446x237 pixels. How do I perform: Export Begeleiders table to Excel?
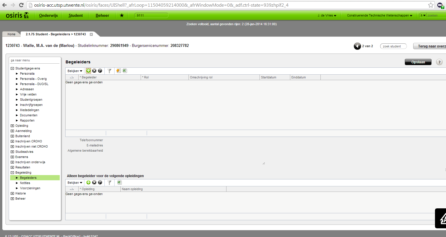click(x=125, y=71)
